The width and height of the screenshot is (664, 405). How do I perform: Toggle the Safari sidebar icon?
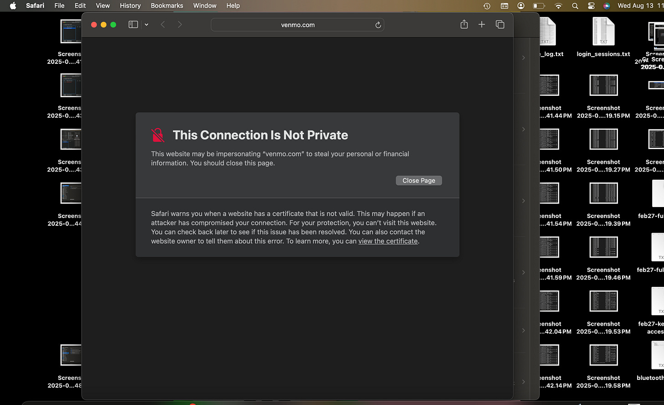point(133,25)
